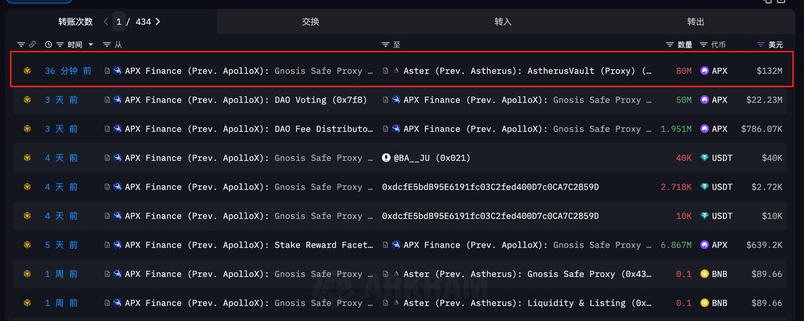804x321 pixels.
Task: Click the APX token icon in first row
Action: 704,71
